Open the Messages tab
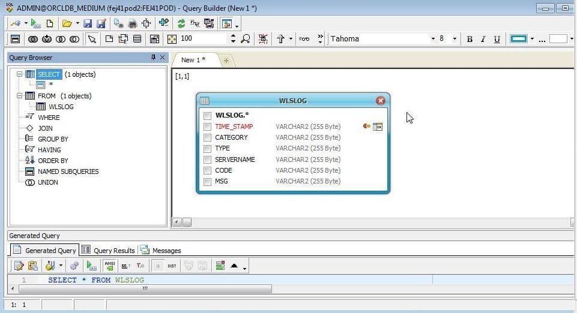577x313 pixels. pos(160,250)
